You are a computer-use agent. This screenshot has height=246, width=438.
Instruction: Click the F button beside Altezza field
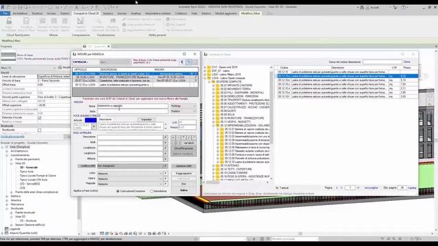point(166,159)
